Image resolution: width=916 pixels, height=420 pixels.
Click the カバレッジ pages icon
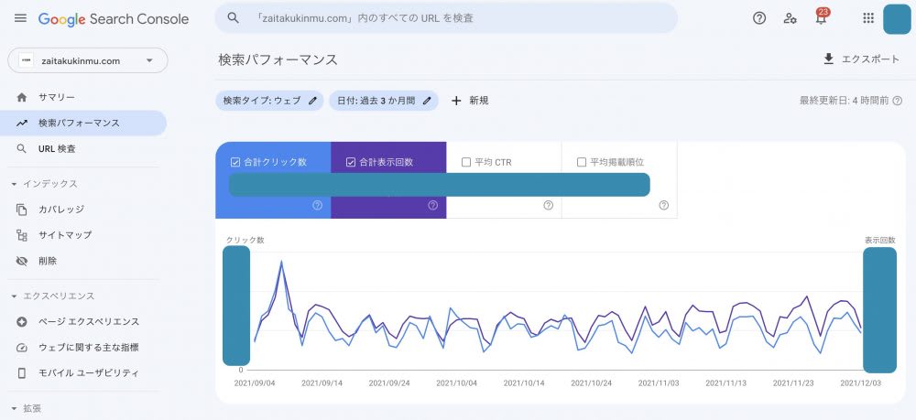pyautogui.click(x=22, y=210)
